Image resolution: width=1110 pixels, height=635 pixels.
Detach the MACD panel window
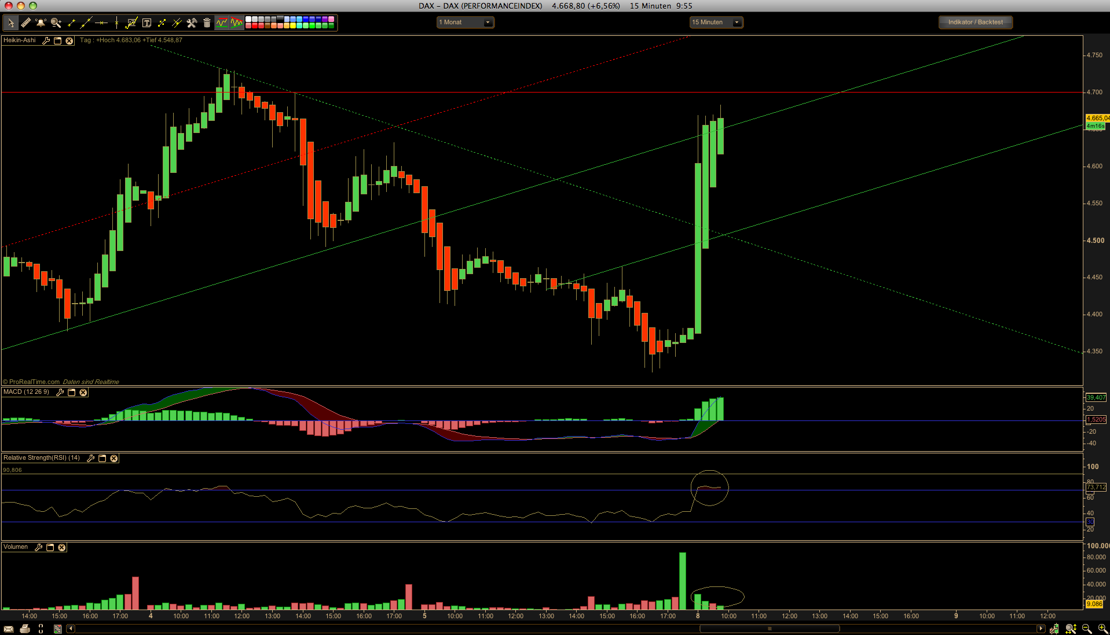pyautogui.click(x=72, y=392)
